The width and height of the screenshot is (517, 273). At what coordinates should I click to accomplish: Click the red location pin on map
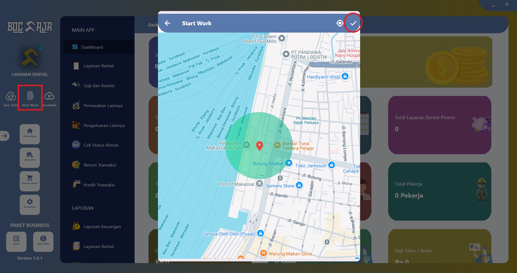[259, 146]
